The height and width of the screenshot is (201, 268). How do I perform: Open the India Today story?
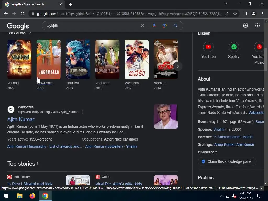click(x=30, y=184)
